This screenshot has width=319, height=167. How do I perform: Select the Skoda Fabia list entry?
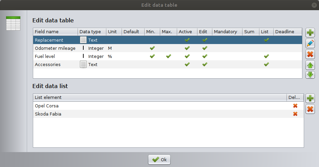pos(48,114)
